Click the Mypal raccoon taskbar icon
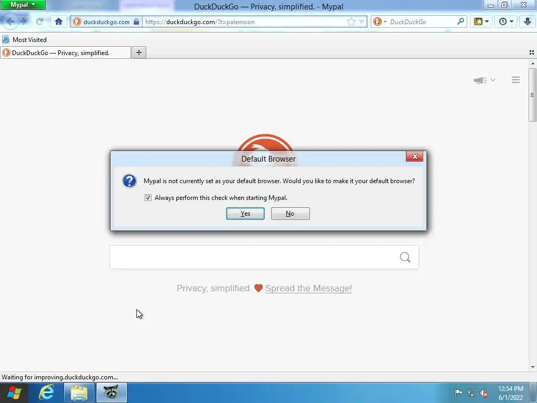537x403 pixels. coord(111,393)
